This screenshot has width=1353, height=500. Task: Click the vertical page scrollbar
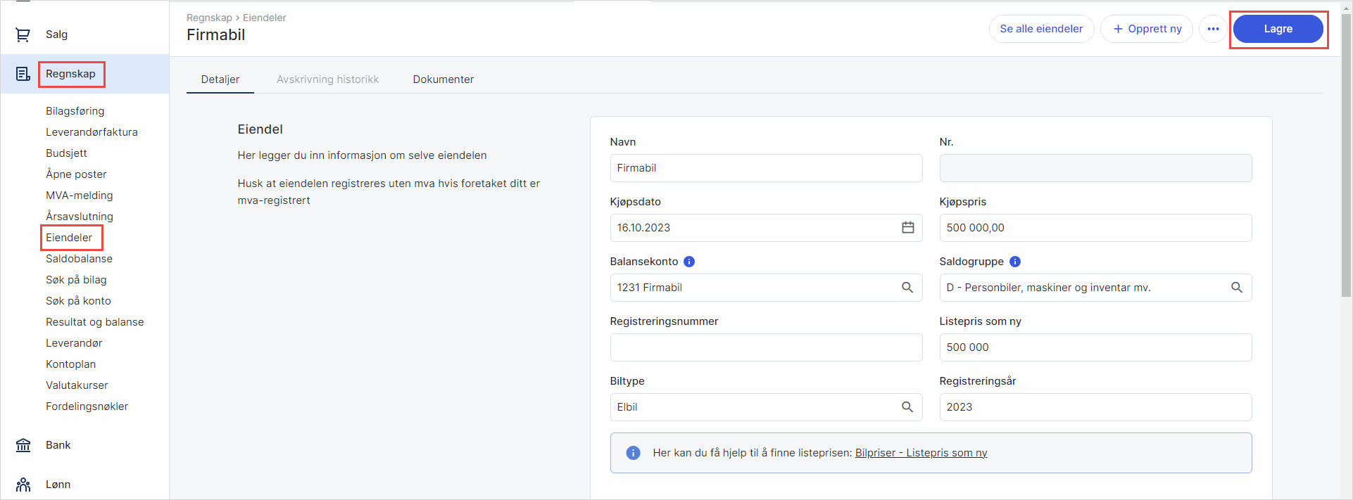point(1346,155)
